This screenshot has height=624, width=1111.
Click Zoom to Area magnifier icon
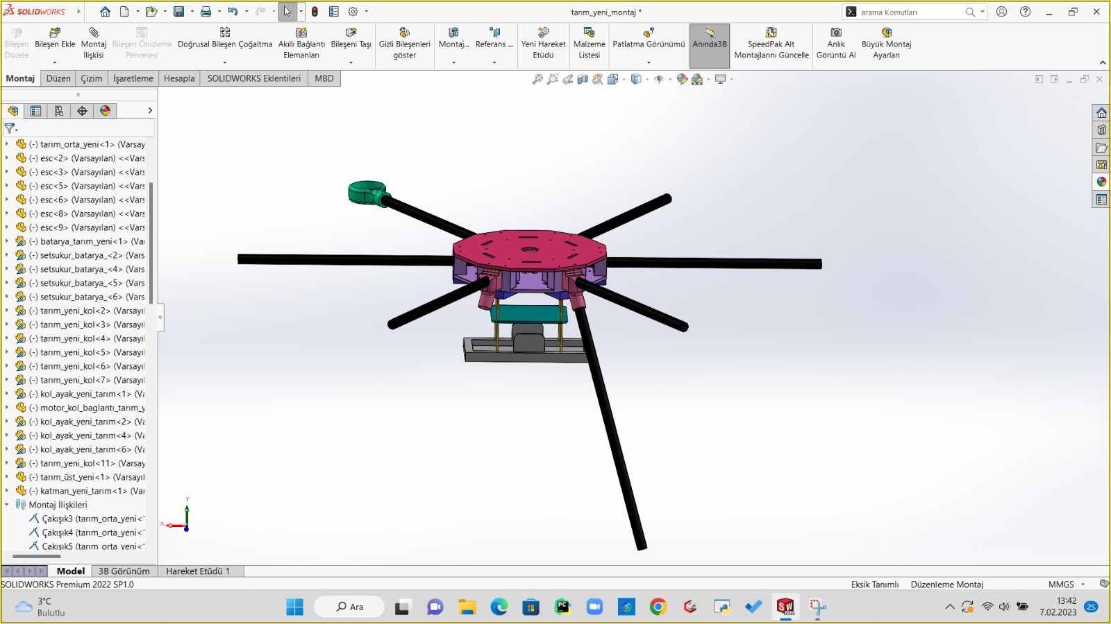coord(553,79)
